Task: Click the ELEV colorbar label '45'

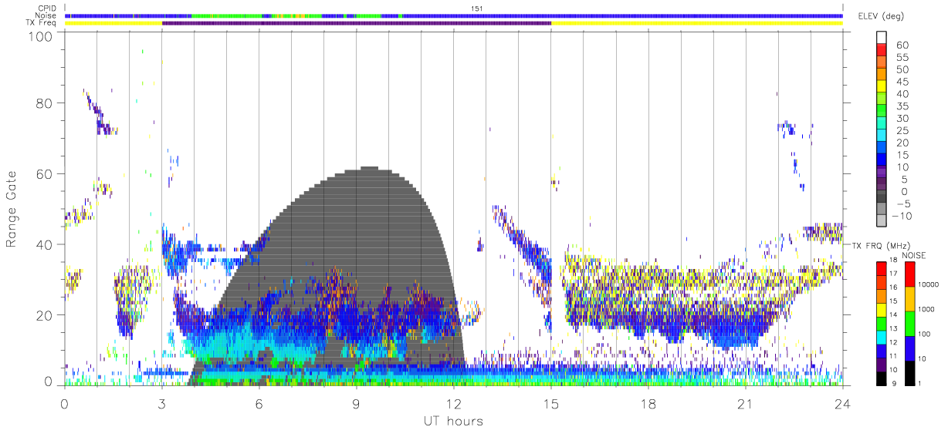Action: pyautogui.click(x=902, y=82)
